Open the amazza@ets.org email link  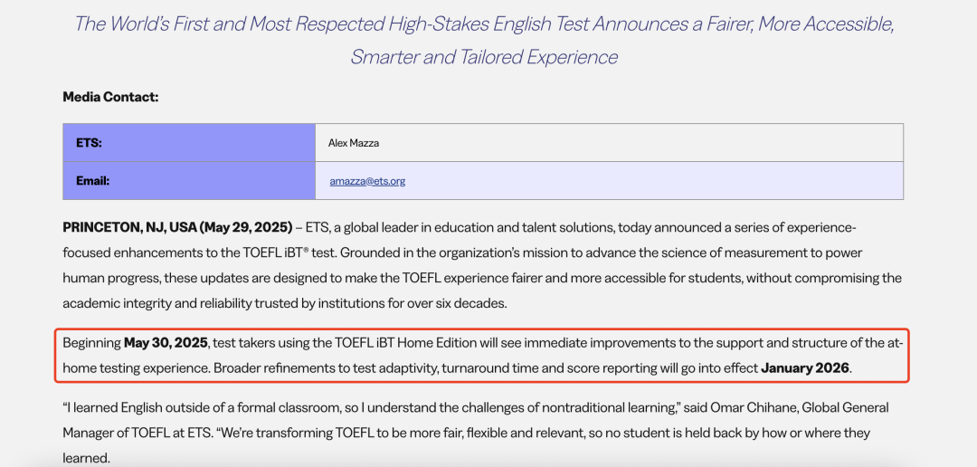tap(367, 181)
